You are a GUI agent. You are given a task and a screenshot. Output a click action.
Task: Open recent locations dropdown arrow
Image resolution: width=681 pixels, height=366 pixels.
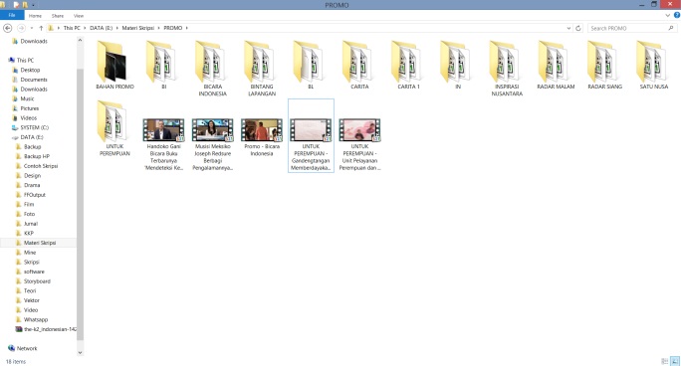pyautogui.click(x=32, y=28)
